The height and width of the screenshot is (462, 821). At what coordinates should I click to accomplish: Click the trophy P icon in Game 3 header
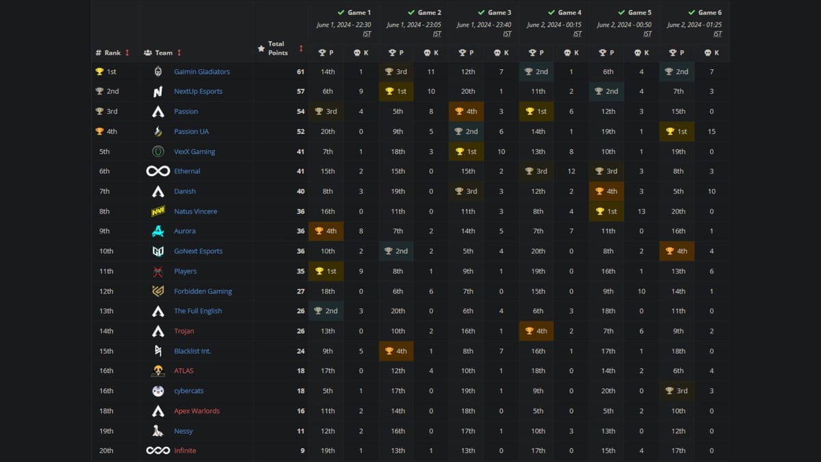tap(462, 52)
